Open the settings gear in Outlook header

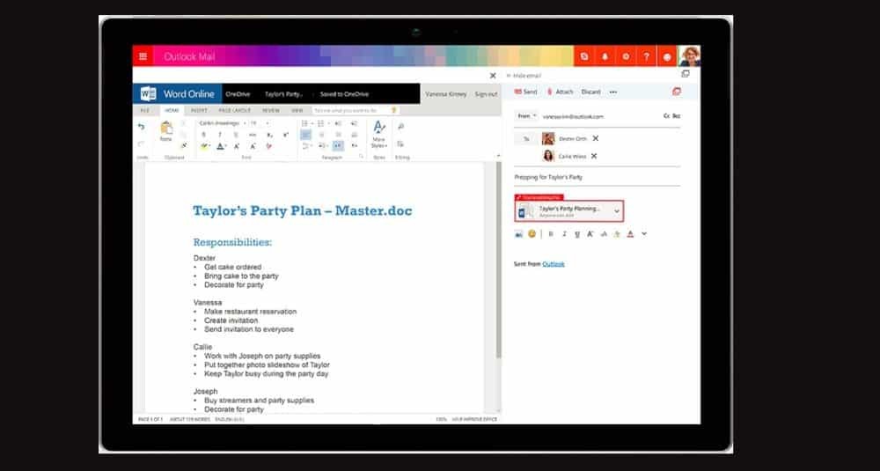(627, 56)
